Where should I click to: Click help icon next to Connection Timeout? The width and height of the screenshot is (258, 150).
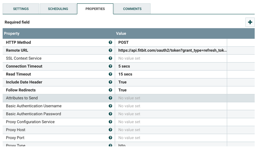111,66
